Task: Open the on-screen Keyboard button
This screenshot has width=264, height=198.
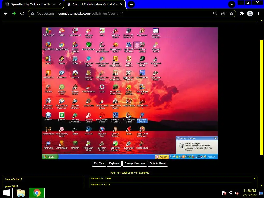Action: tap(114, 163)
